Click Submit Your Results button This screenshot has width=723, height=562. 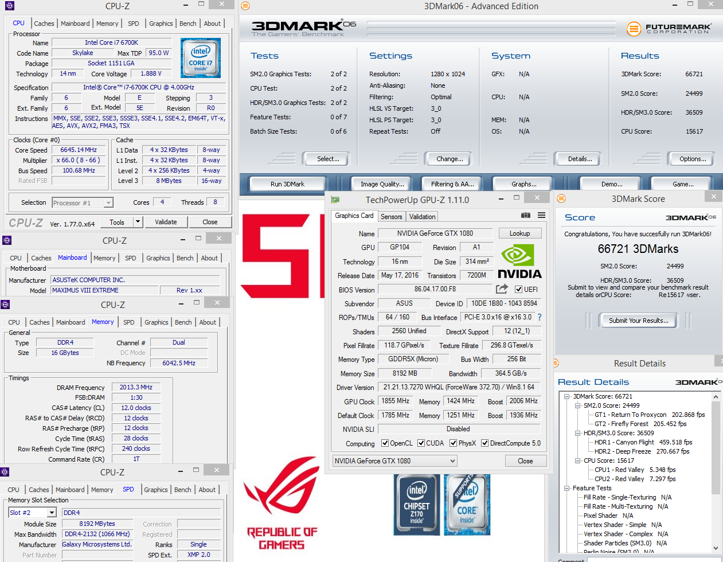point(638,321)
